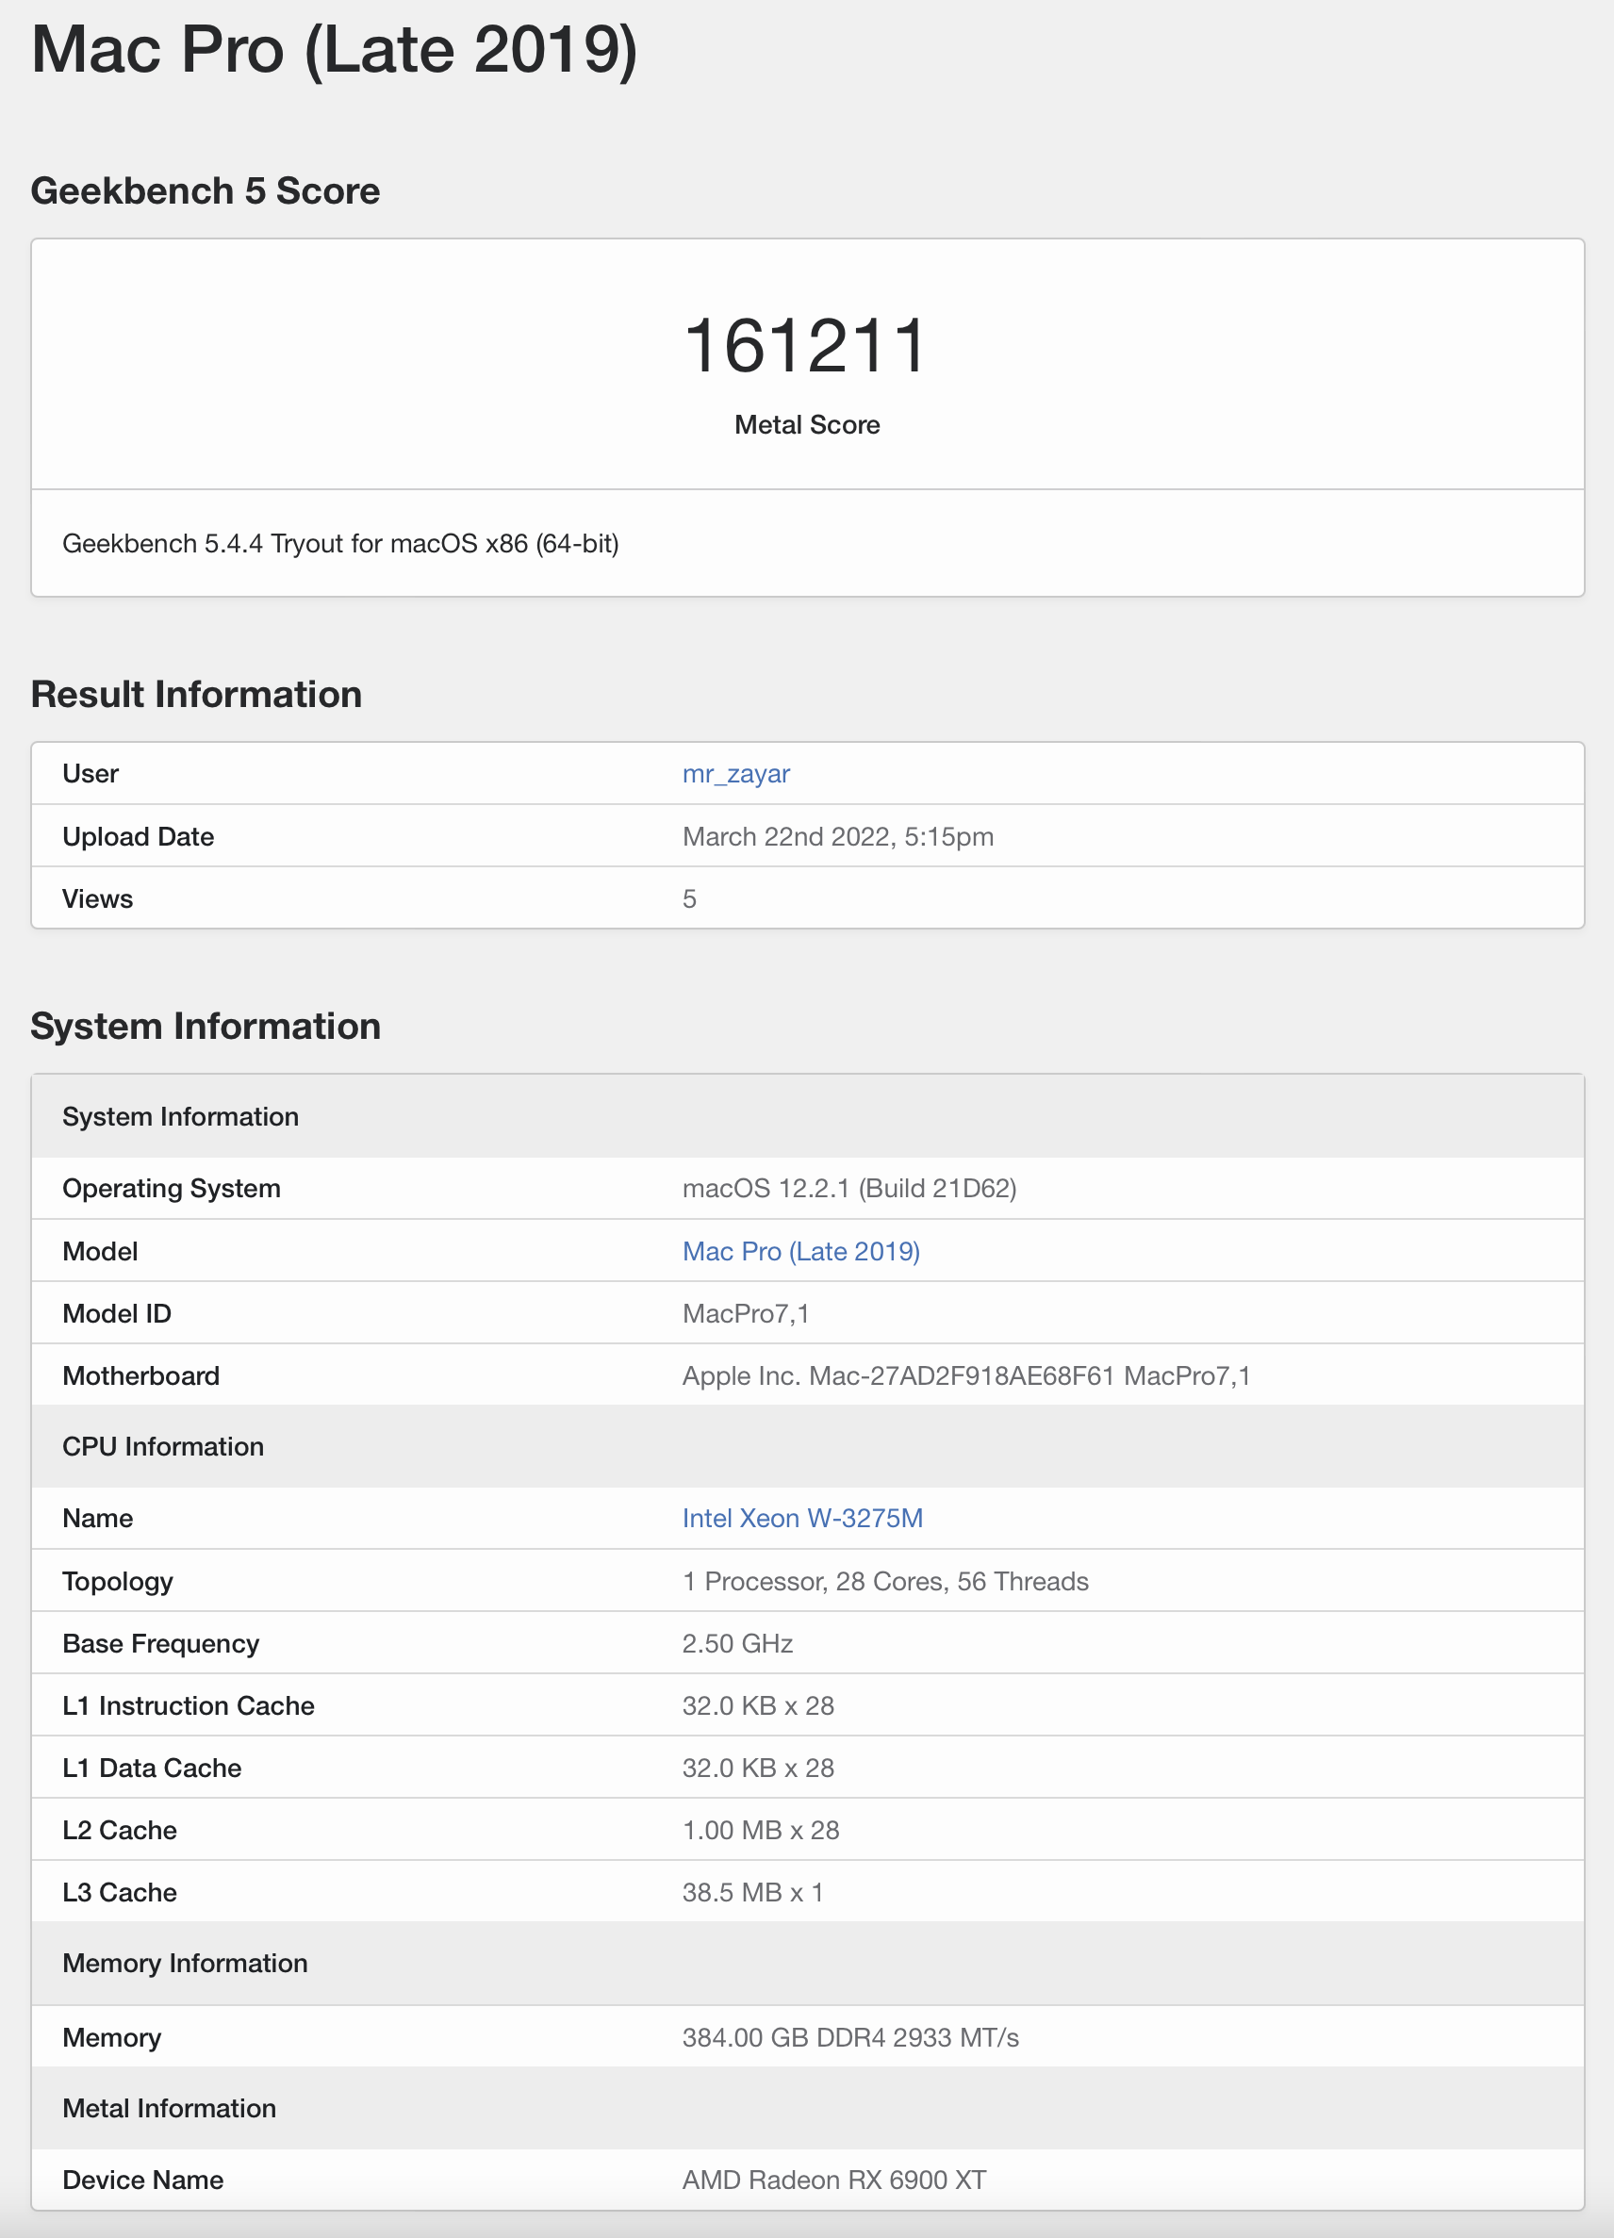Click the Upload Date value March 22nd 2022
The image size is (1614, 2238).
[x=837, y=837]
